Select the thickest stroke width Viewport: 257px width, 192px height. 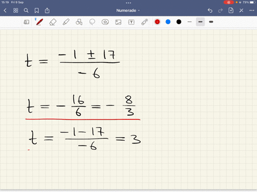click(211, 22)
